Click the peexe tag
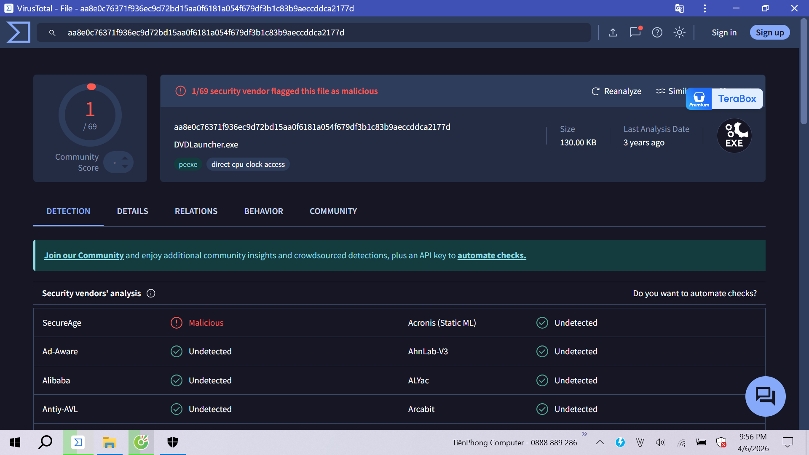The image size is (809, 455). 188,165
